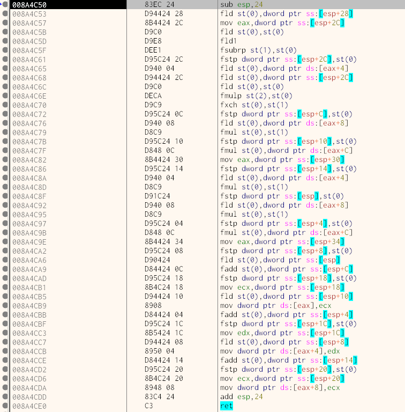Viewport: 405px width, 412px height.
Task: Click the fsubrp st(1),st(0) instruction
Action: click(258, 50)
